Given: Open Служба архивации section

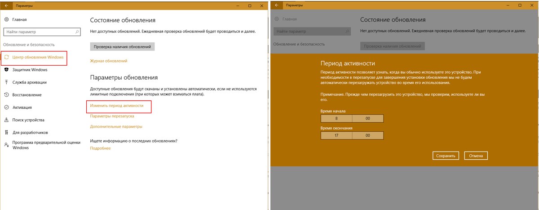Looking at the screenshot, I should tap(30, 82).
